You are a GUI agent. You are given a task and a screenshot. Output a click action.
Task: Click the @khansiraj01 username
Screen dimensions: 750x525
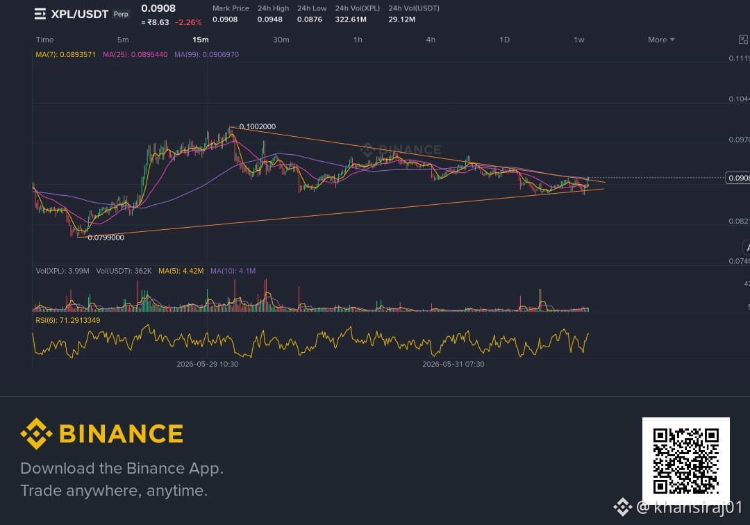690,508
